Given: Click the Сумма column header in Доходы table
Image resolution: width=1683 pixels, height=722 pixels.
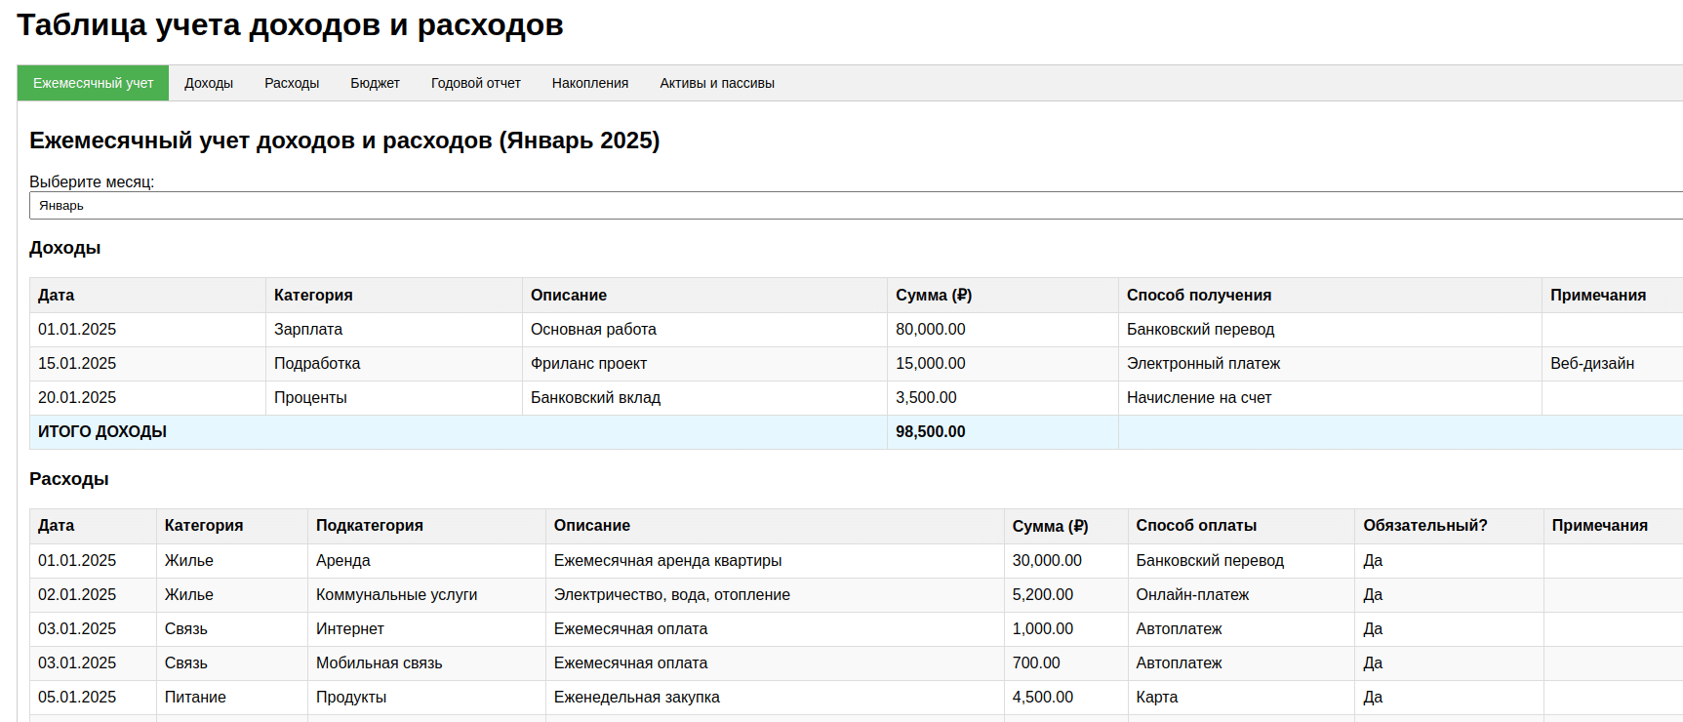Looking at the screenshot, I should 933,296.
